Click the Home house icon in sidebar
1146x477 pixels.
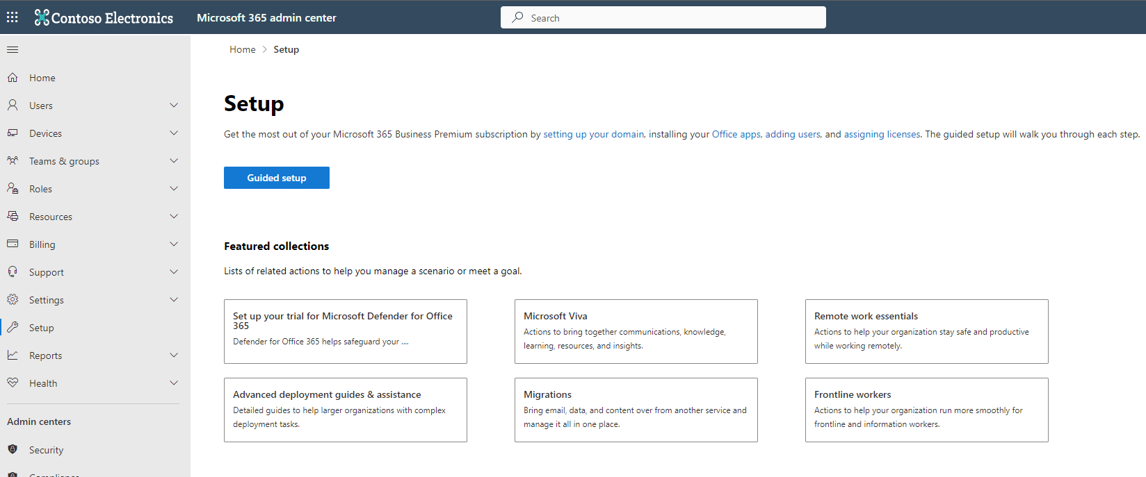[13, 78]
